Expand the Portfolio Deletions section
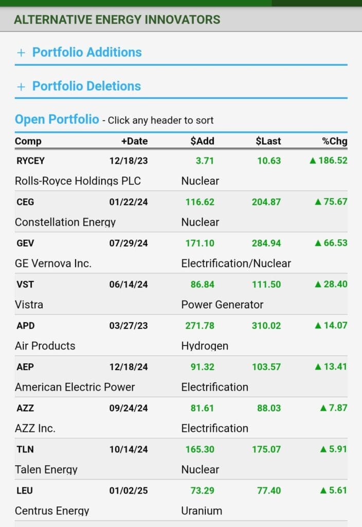Image resolution: width=362 pixels, height=527 pixels. point(85,86)
